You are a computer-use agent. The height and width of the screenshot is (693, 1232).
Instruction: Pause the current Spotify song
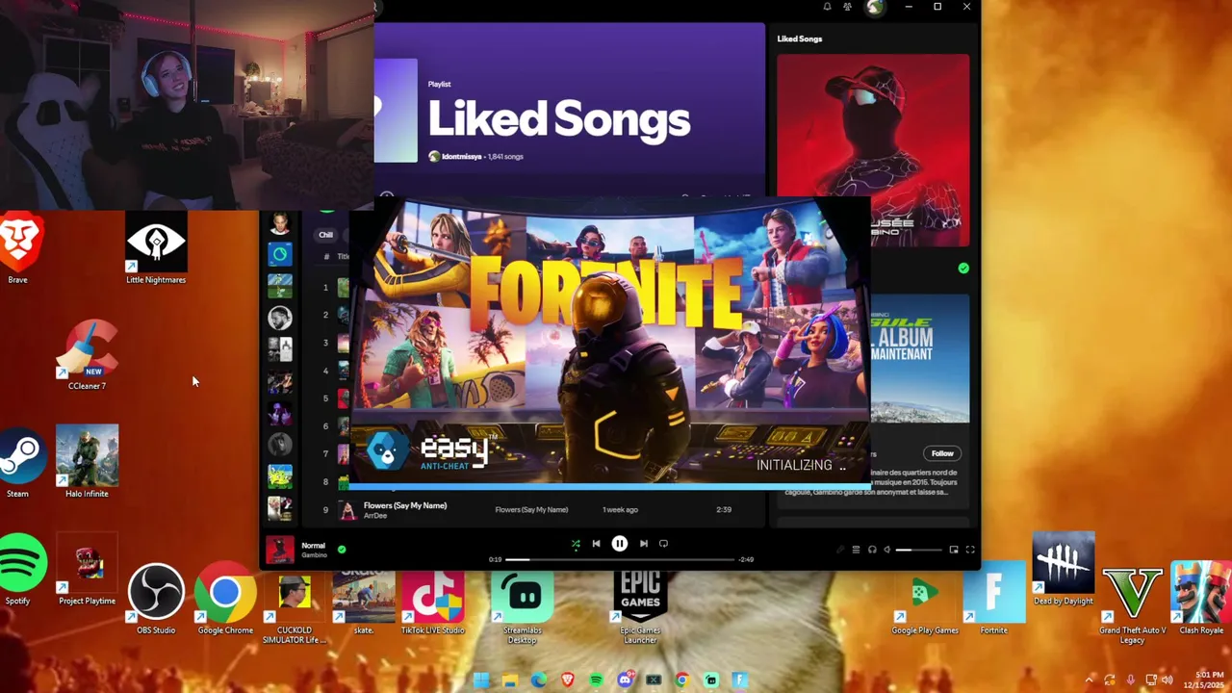620,544
